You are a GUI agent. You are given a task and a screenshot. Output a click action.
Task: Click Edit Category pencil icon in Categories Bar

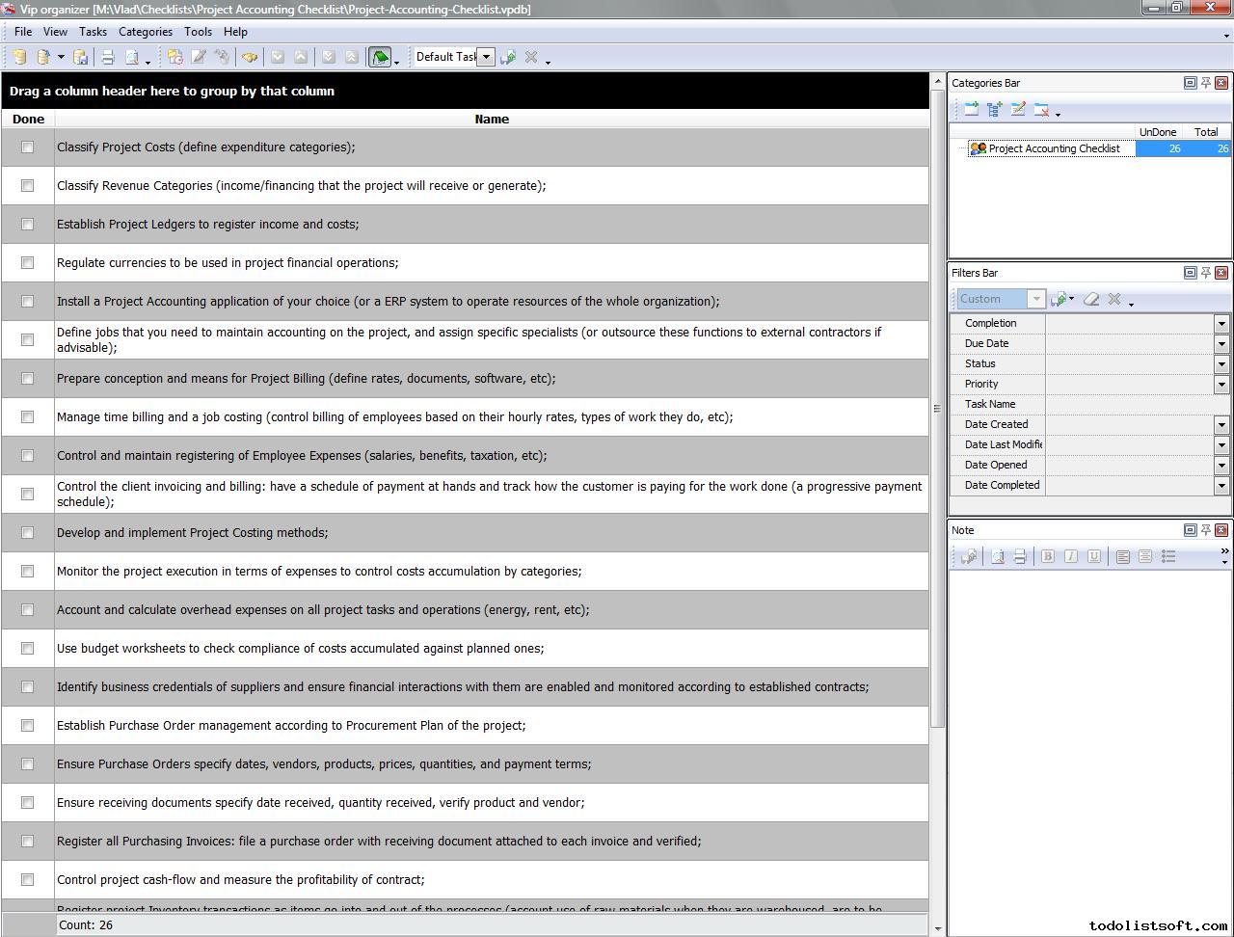click(1017, 110)
